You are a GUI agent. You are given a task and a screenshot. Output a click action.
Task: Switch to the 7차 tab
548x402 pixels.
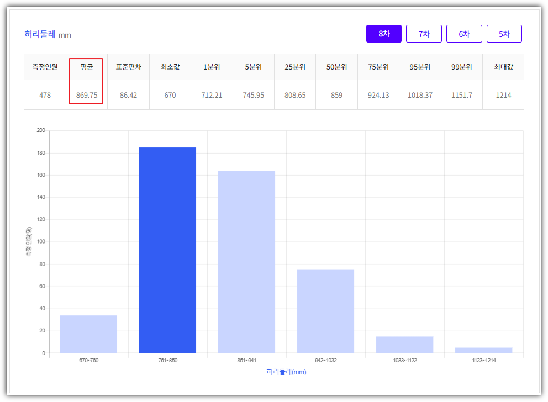point(424,34)
